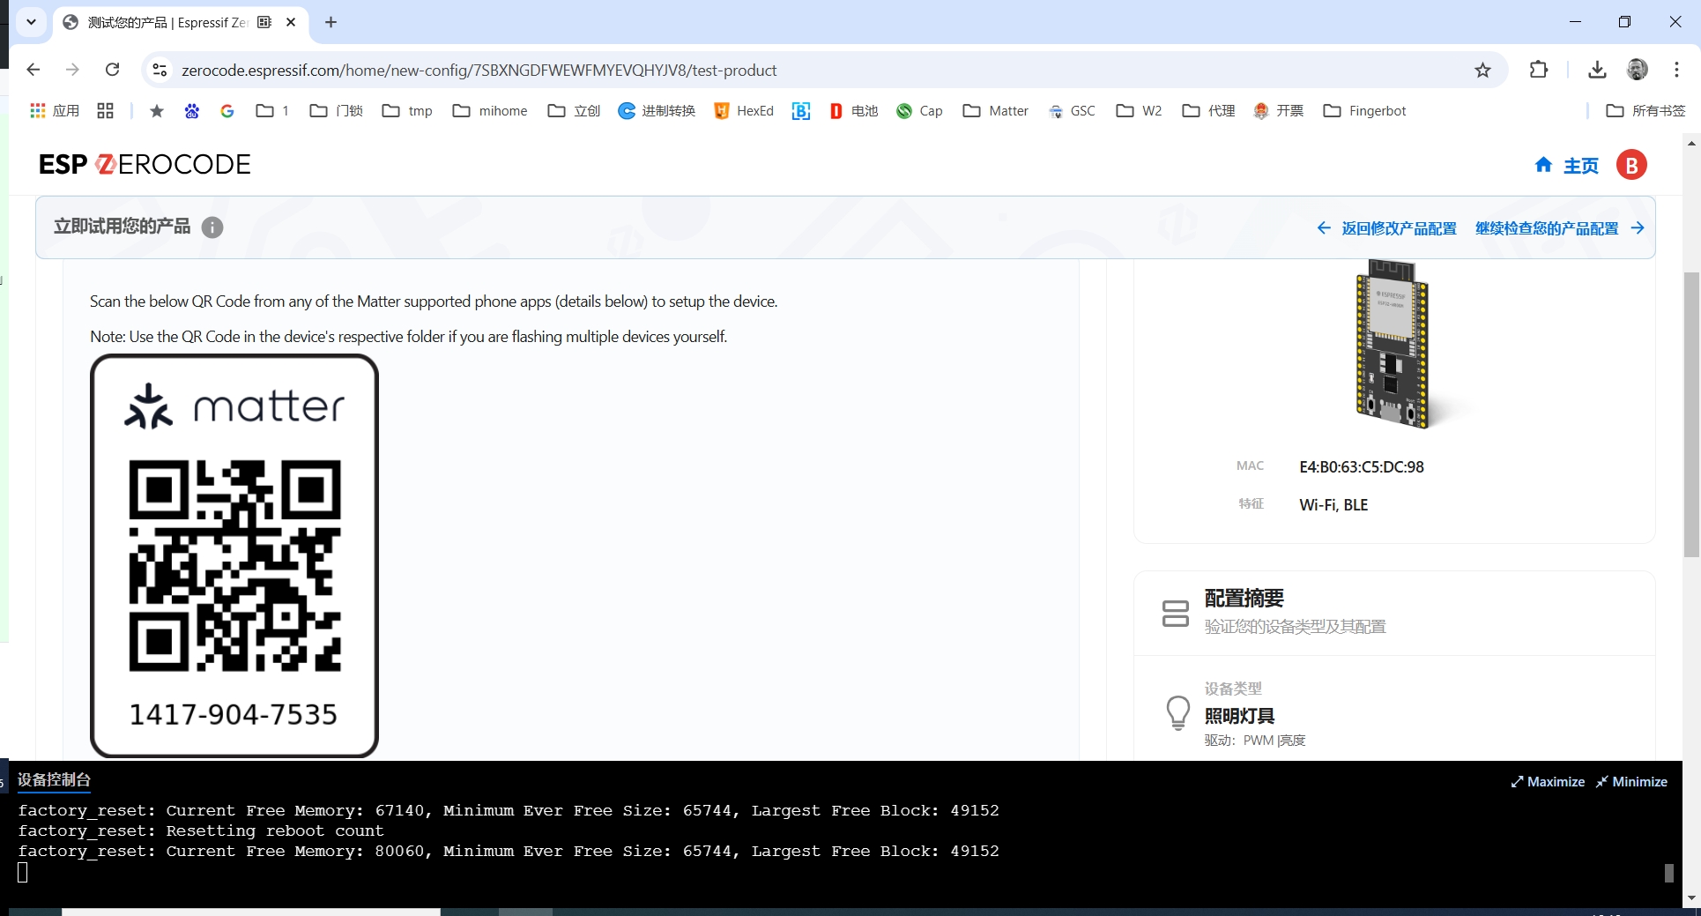The height and width of the screenshot is (916, 1701).
Task: Open the 主页 home link
Action: [x=1566, y=166]
